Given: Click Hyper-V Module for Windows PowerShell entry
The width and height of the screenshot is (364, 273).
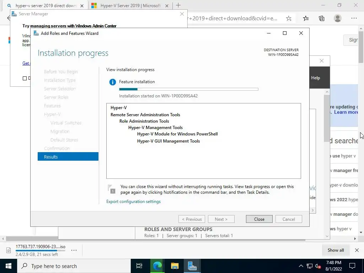Looking at the screenshot, I should coord(177,134).
